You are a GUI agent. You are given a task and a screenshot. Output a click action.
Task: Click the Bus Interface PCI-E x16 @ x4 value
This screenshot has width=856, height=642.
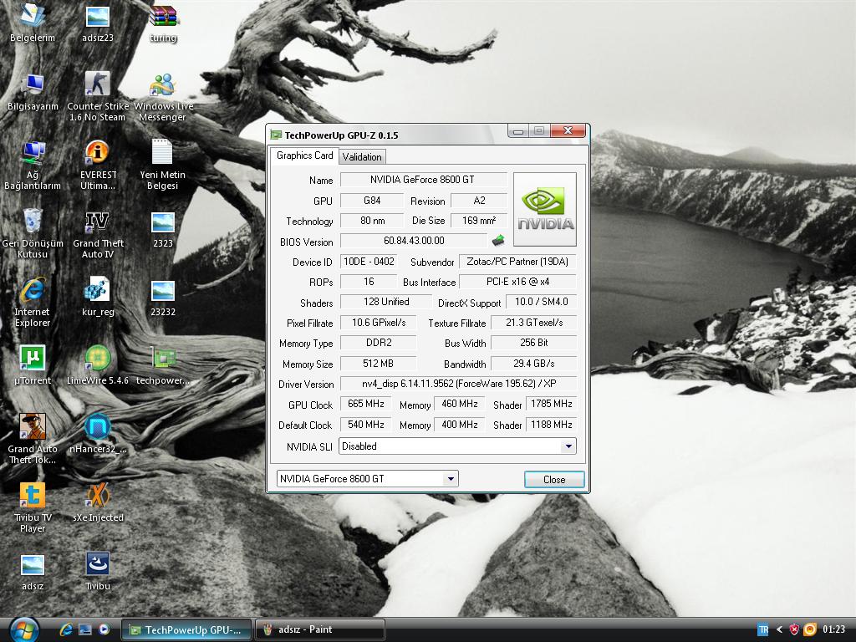pos(517,282)
